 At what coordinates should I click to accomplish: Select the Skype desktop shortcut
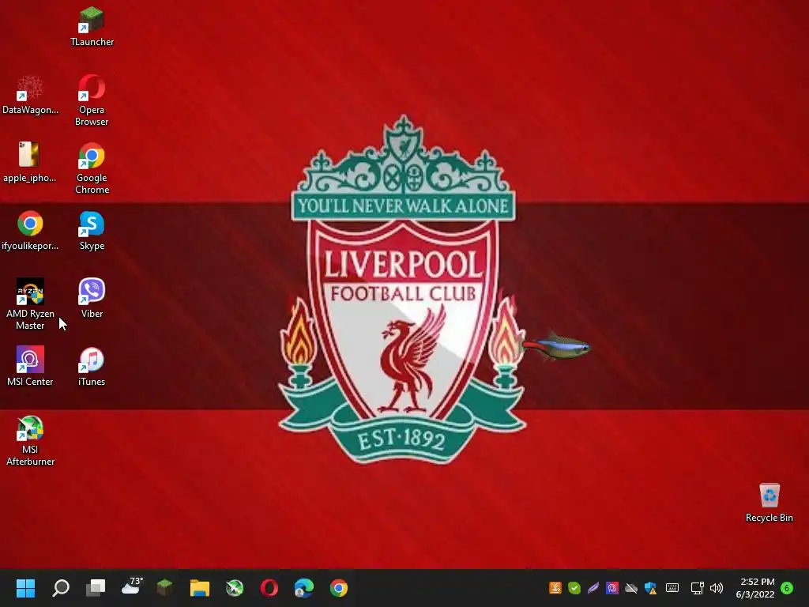(x=92, y=231)
